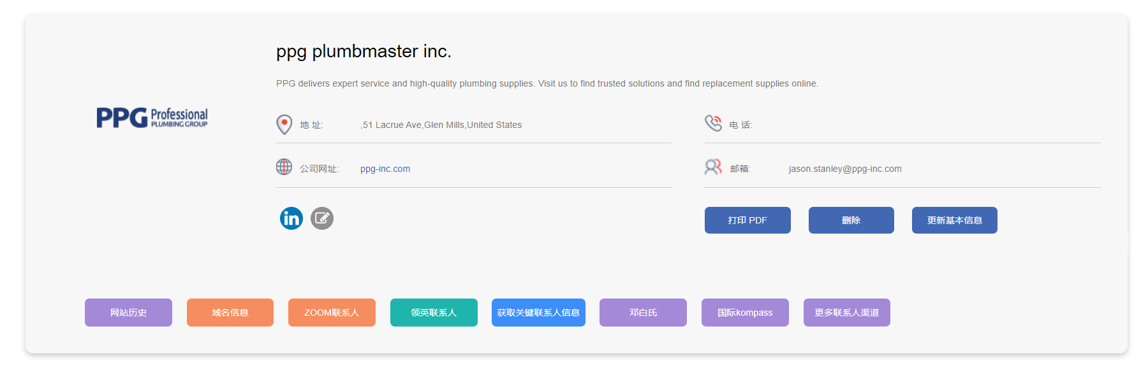The height and width of the screenshot is (380, 1141).
Task: Click the PPG company description text
Action: point(547,83)
